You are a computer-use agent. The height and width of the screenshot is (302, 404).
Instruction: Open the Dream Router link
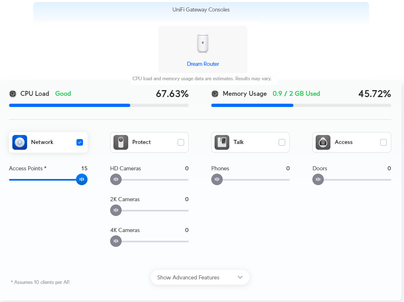[x=203, y=64]
